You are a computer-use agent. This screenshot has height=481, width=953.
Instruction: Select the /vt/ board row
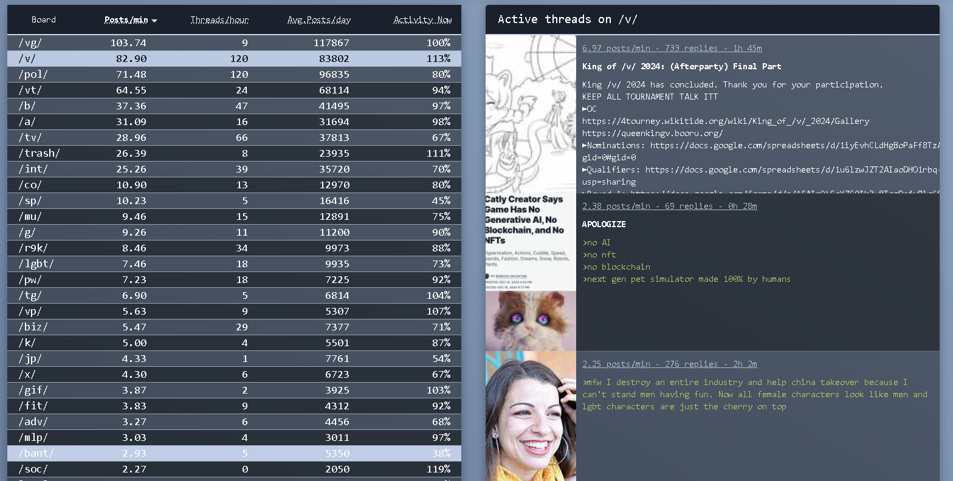[x=234, y=90]
